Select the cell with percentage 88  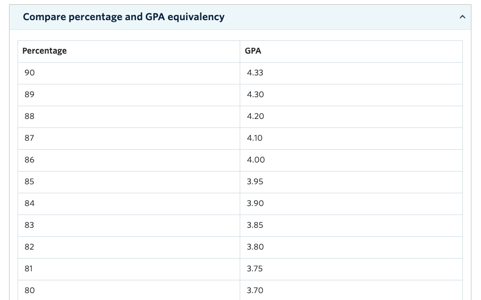[129, 117]
